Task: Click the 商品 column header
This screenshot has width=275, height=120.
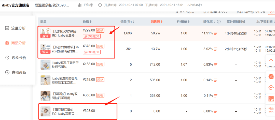Action: pyautogui.click(x=43, y=22)
